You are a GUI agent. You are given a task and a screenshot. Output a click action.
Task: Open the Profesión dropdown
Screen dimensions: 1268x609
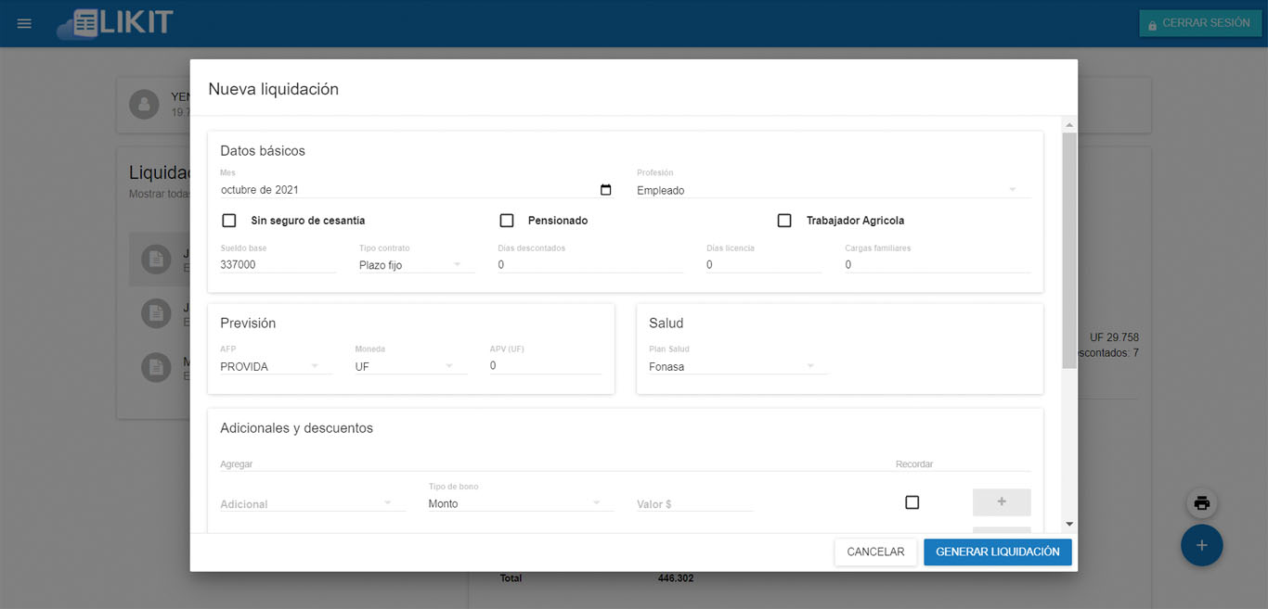coord(833,190)
